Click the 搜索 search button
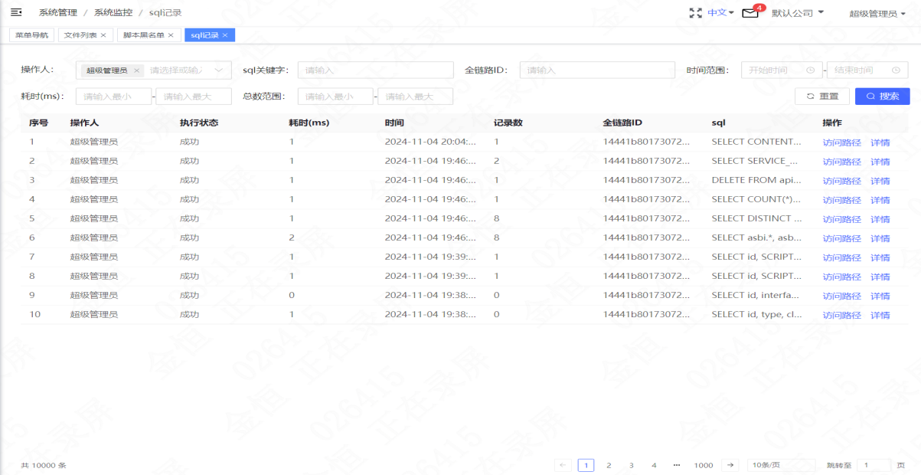This screenshot has width=921, height=475. pos(883,97)
